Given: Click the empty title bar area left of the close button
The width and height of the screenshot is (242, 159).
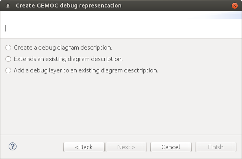Looking at the screenshot, I should tap(177, 6).
